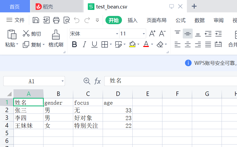237x147 pixels.
Task: Switch to 审阅 ribbon tab
Action: (219, 20)
